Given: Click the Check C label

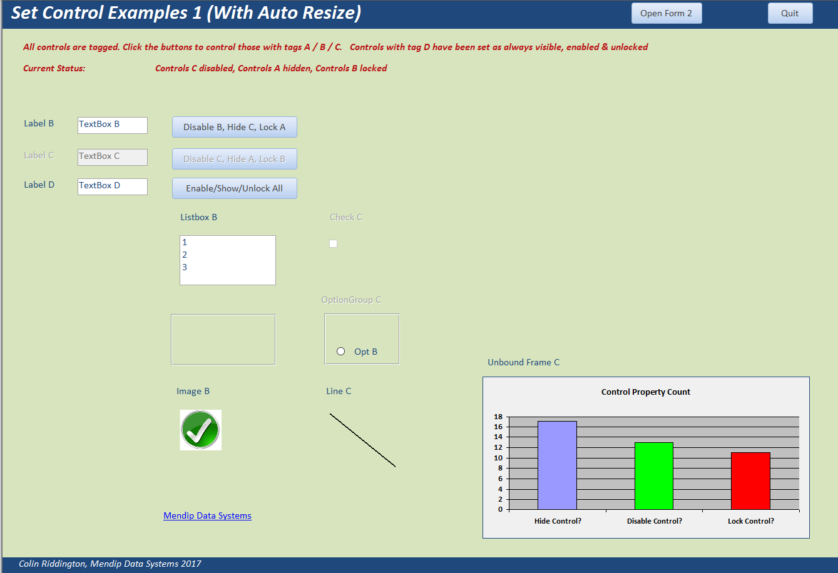Looking at the screenshot, I should pos(346,217).
